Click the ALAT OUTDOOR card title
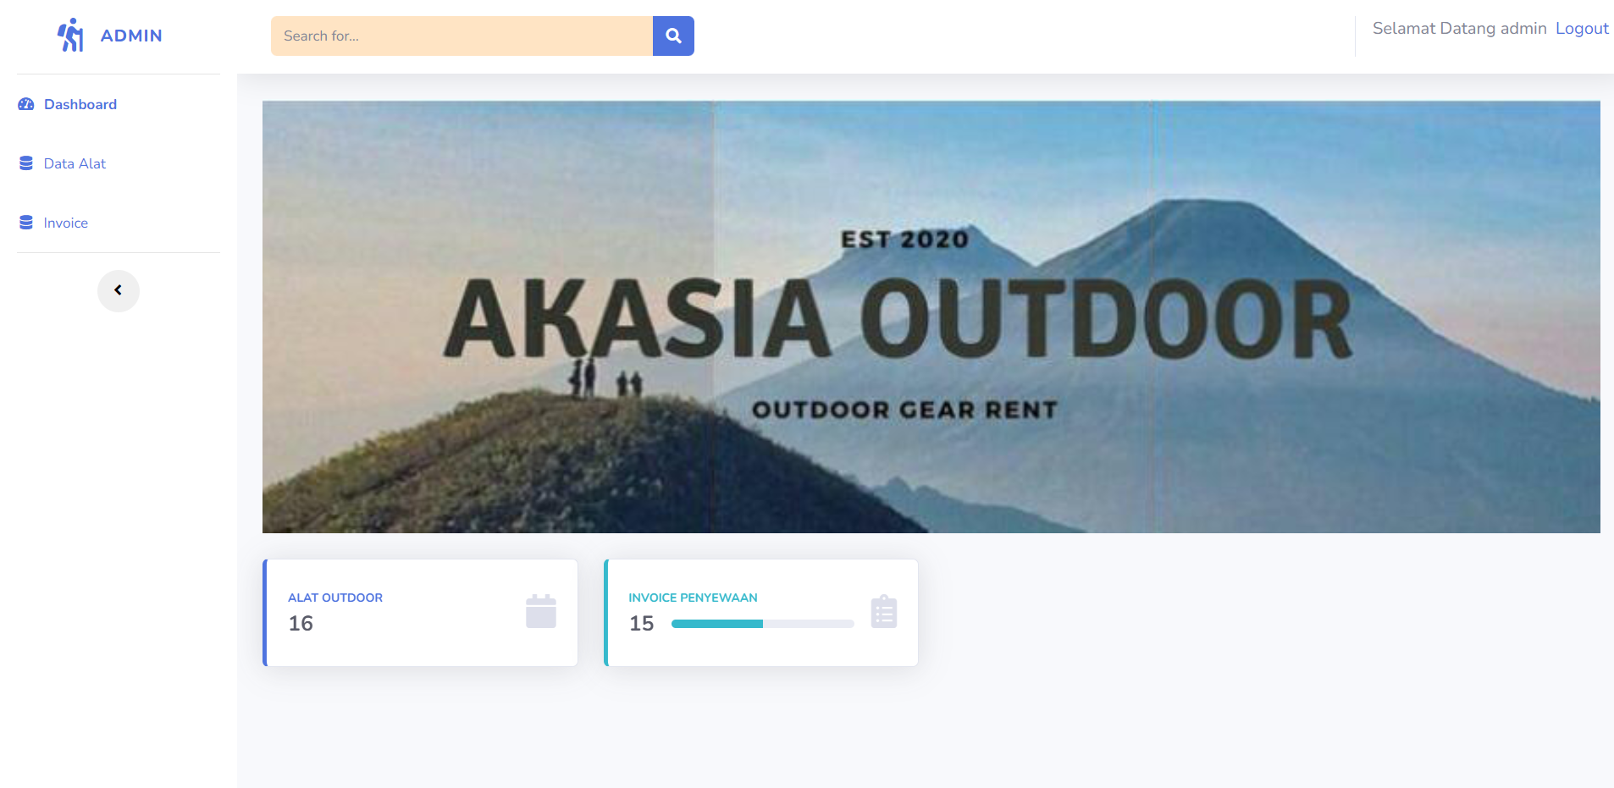Image resolution: width=1614 pixels, height=788 pixels. 335,598
